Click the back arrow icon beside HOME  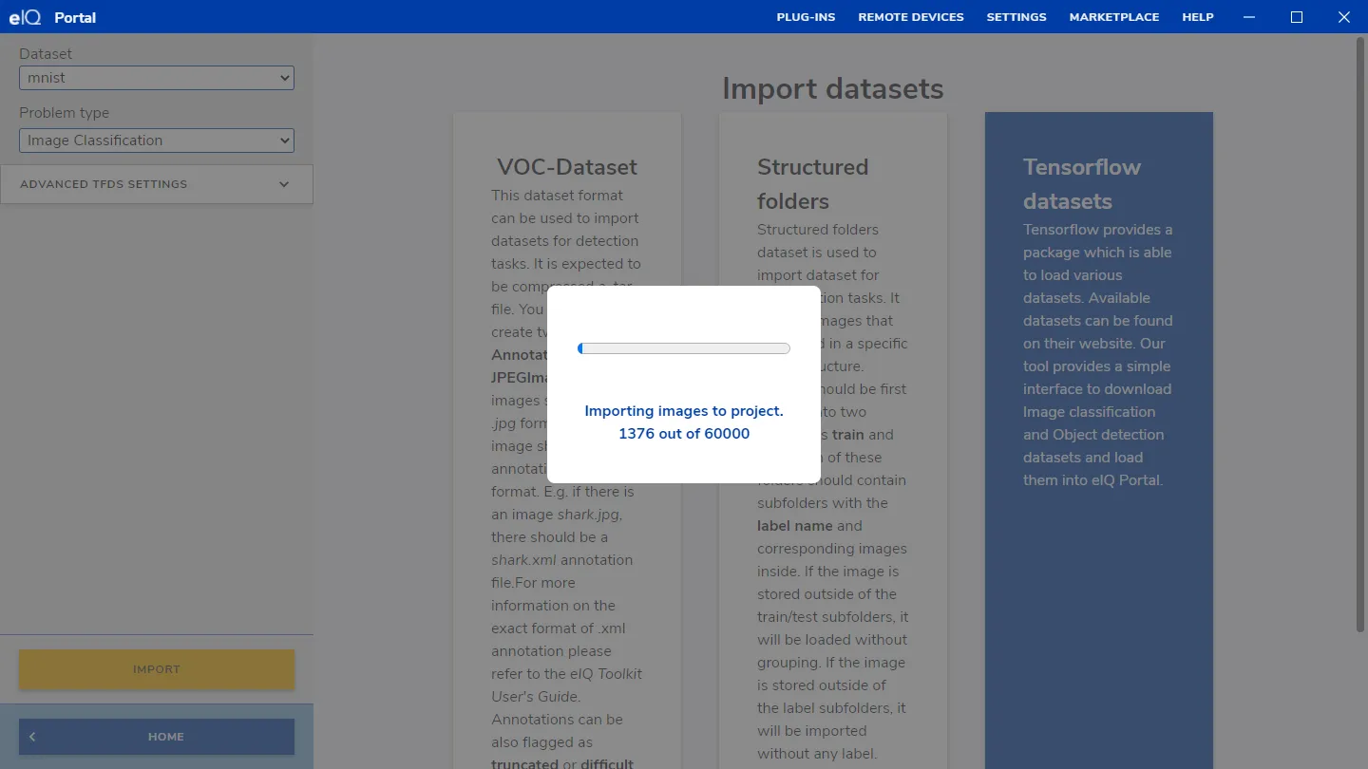click(x=32, y=737)
